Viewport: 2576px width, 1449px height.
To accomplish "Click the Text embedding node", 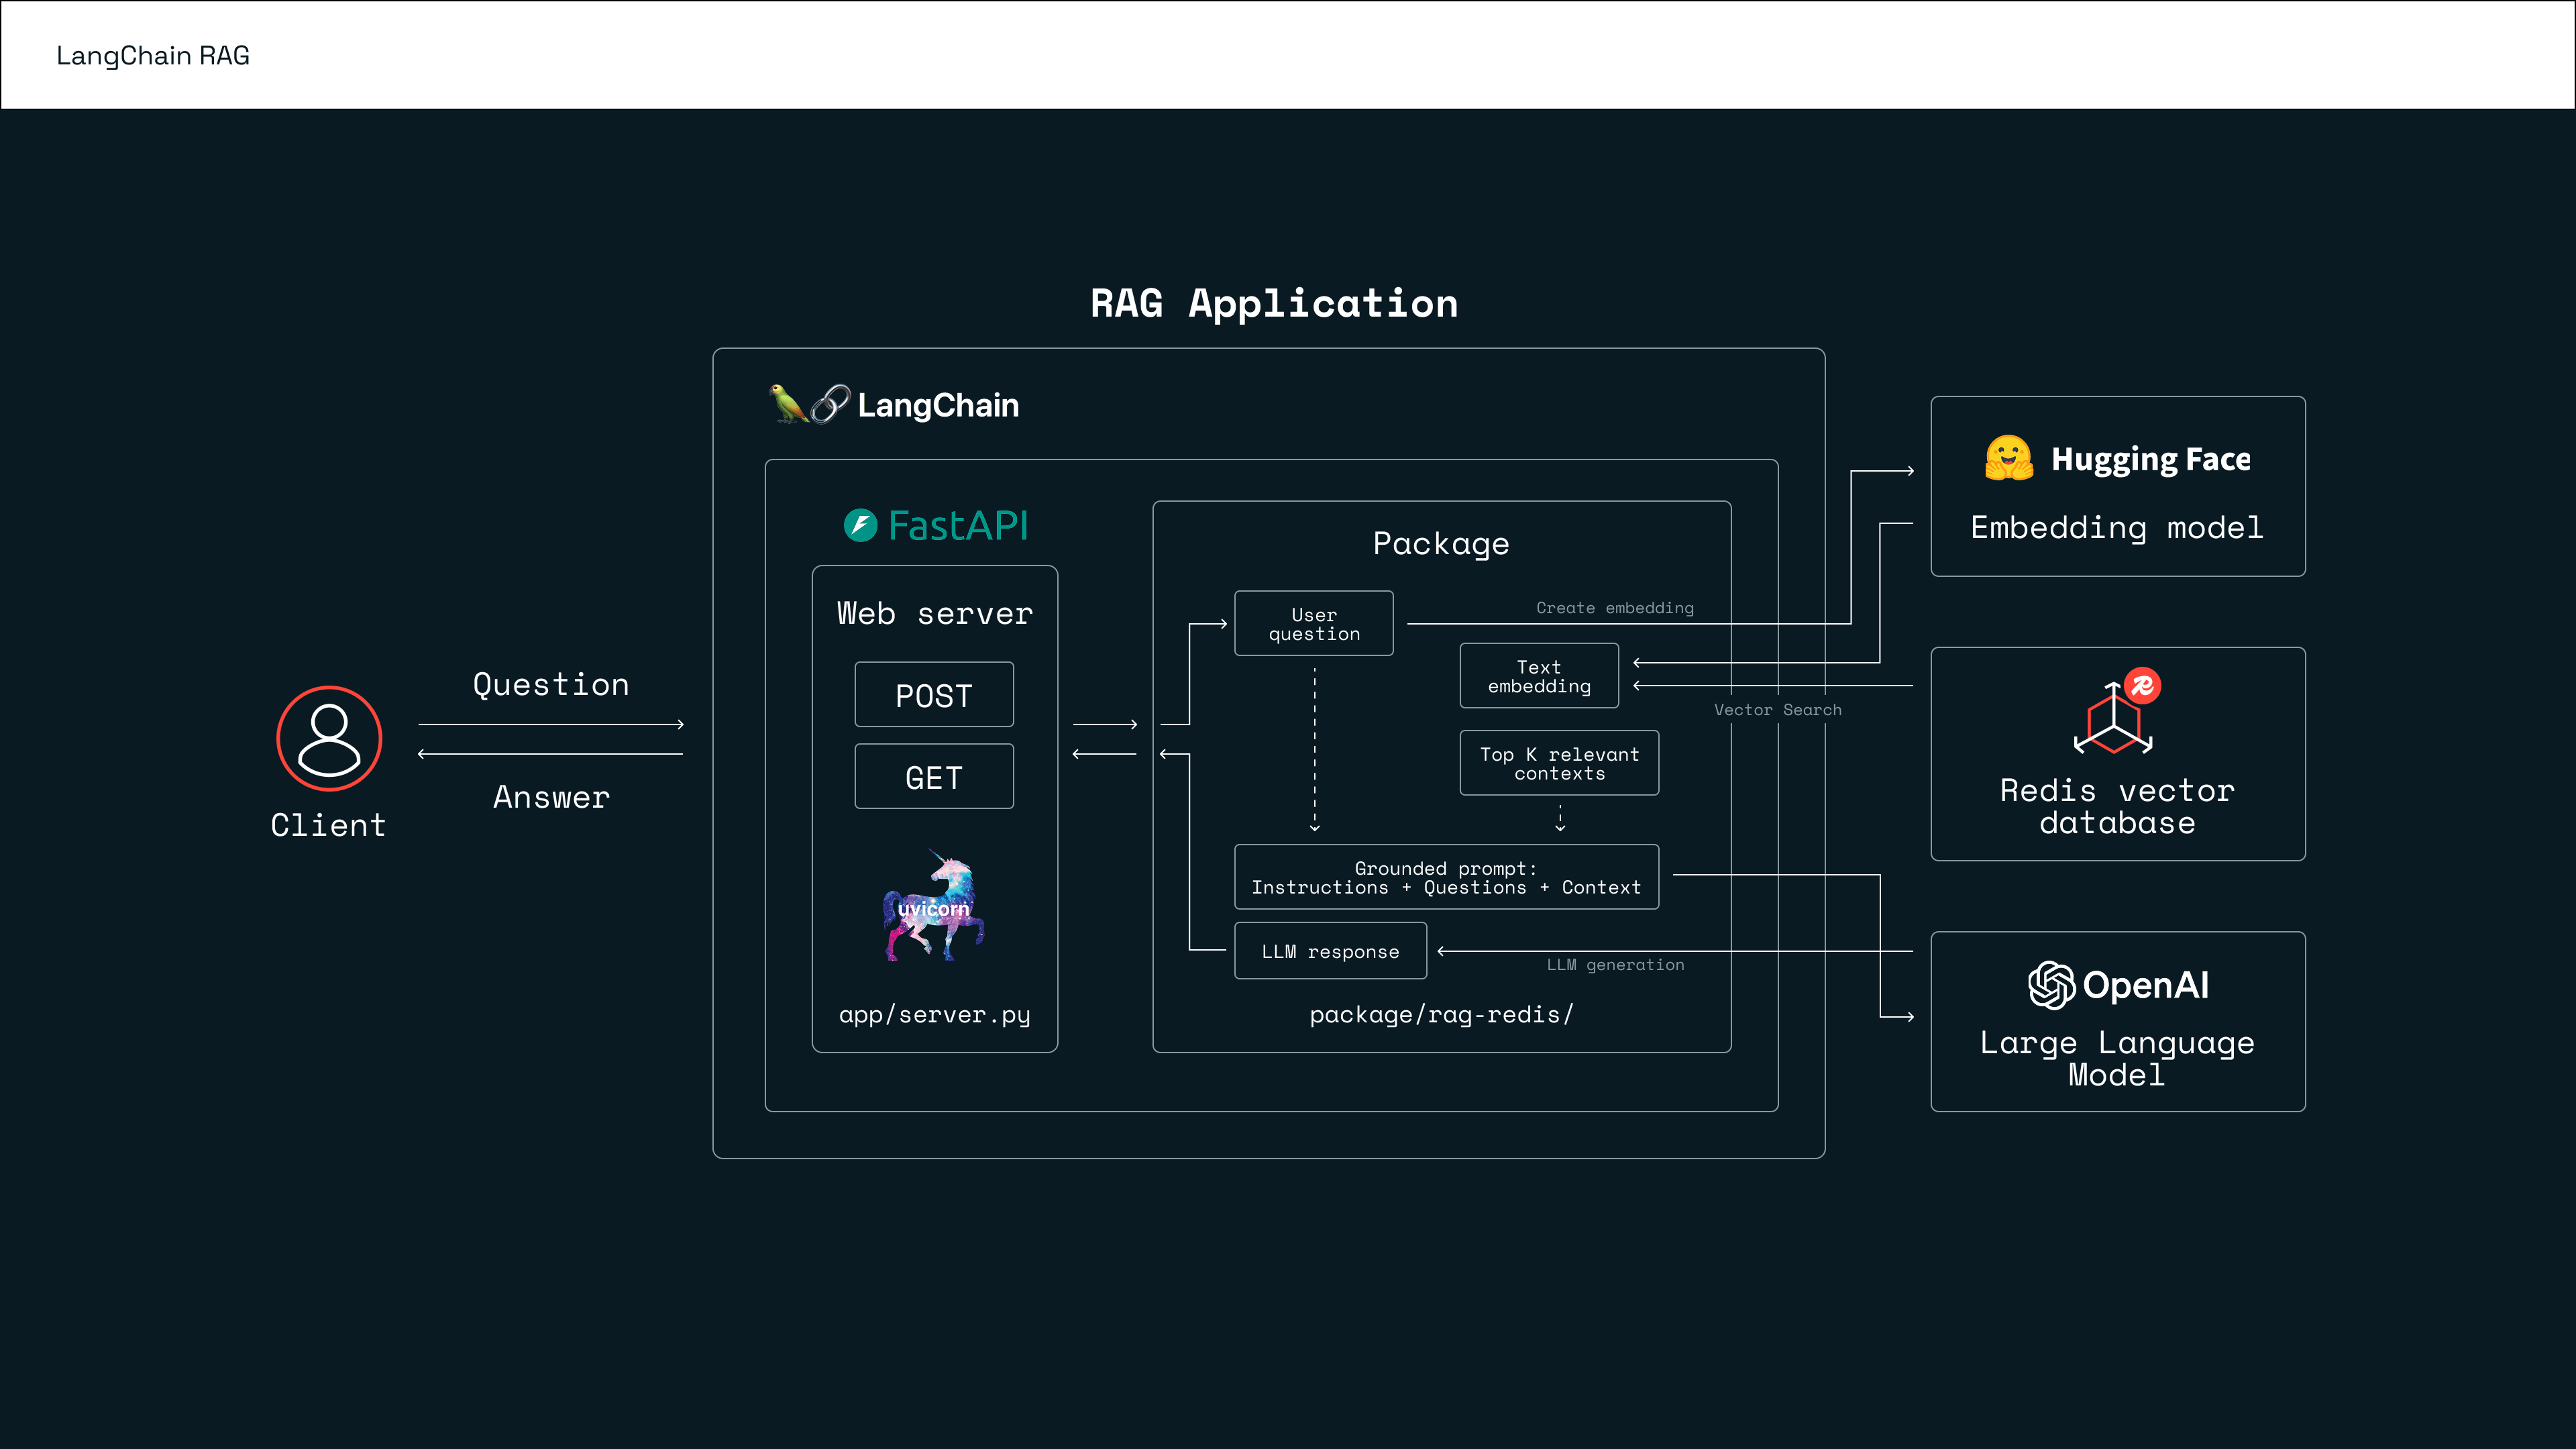I will pyautogui.click(x=1538, y=675).
